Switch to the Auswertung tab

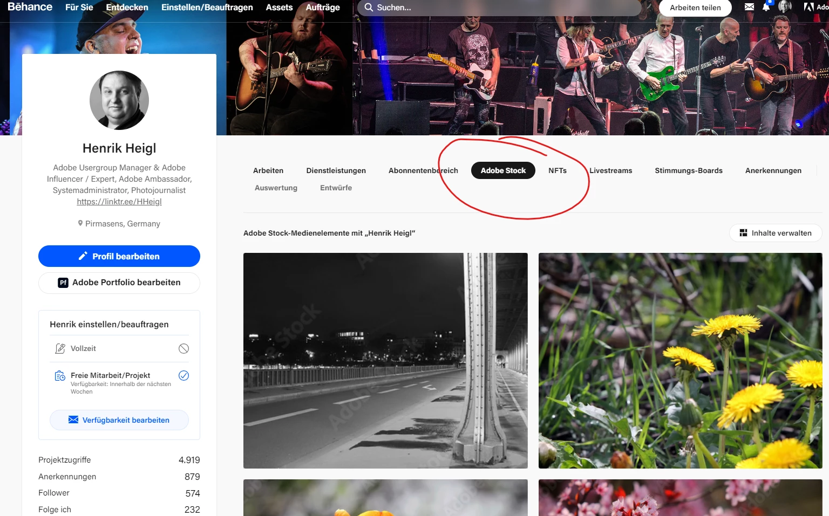(276, 188)
